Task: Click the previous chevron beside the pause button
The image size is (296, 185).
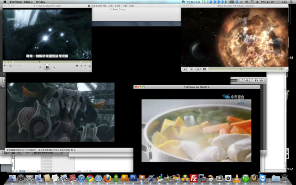Action: coord(40,67)
